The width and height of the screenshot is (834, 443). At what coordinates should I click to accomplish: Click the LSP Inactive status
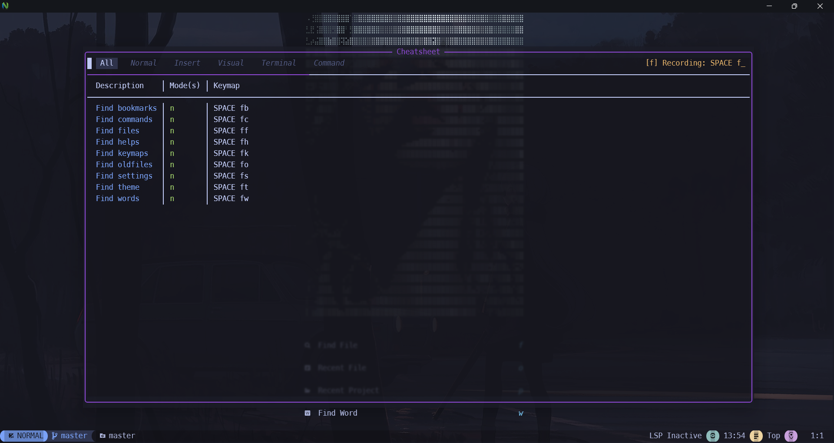pos(675,436)
